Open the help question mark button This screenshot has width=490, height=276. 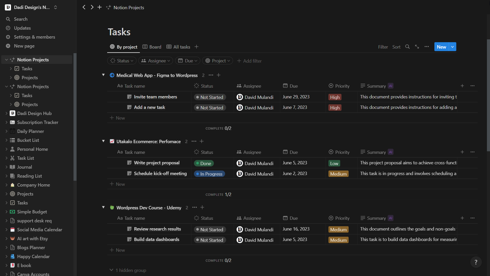pyautogui.click(x=476, y=262)
